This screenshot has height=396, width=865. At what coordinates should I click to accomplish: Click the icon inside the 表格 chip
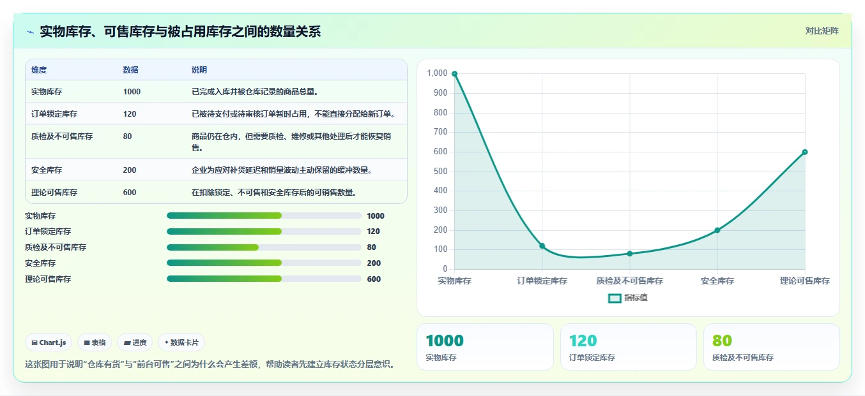87,342
